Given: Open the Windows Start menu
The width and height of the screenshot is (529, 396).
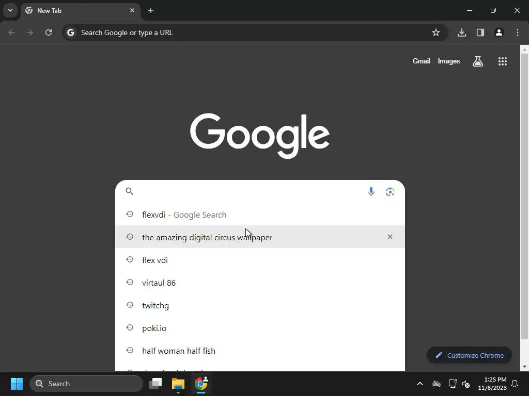Looking at the screenshot, I should tap(17, 384).
